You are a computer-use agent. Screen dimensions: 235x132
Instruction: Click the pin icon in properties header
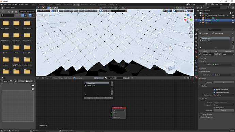tap(233, 33)
